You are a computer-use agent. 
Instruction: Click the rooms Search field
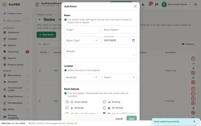[49, 44]
